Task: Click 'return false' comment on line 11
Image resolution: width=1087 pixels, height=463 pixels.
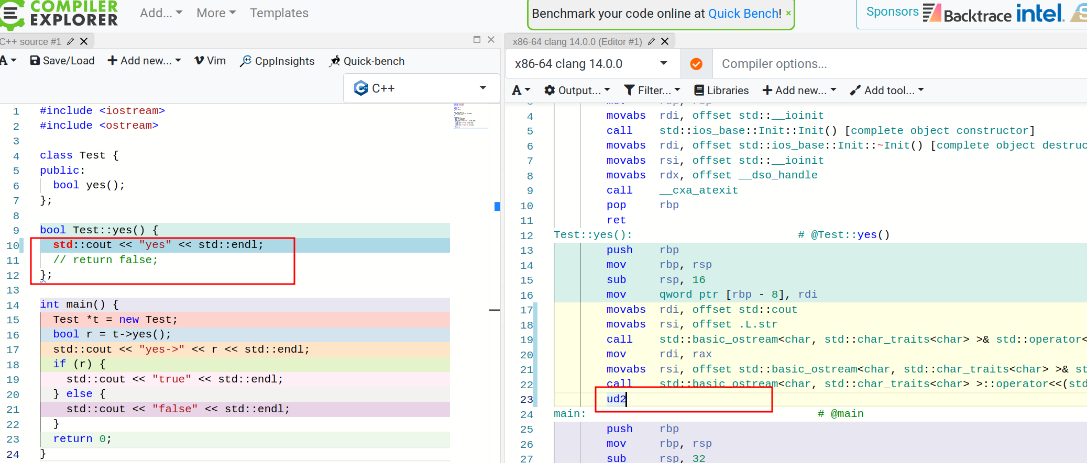Action: coord(105,260)
